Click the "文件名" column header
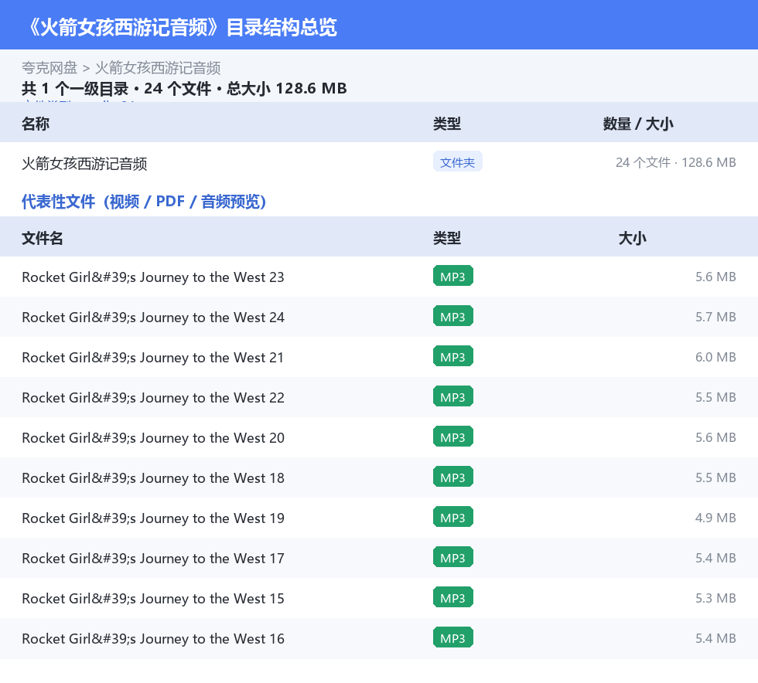Screen dimensions: 758x683 click(42, 238)
